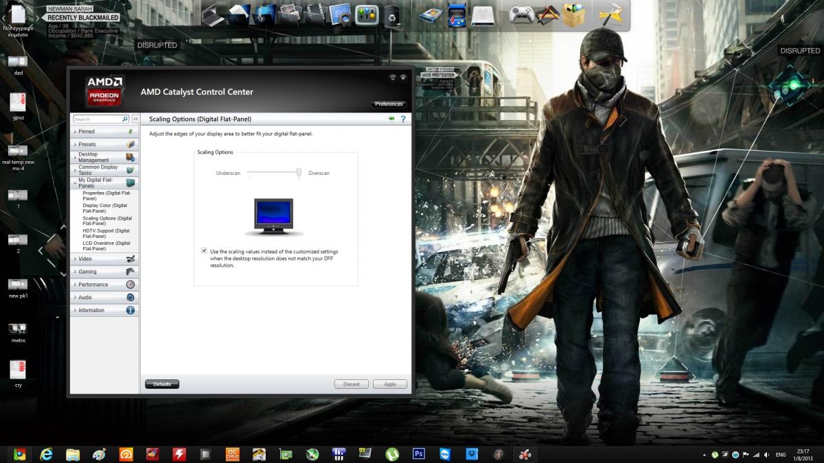The height and width of the screenshot is (463, 824).
Task: Open Photoshop from the taskbar
Action: [x=419, y=454]
